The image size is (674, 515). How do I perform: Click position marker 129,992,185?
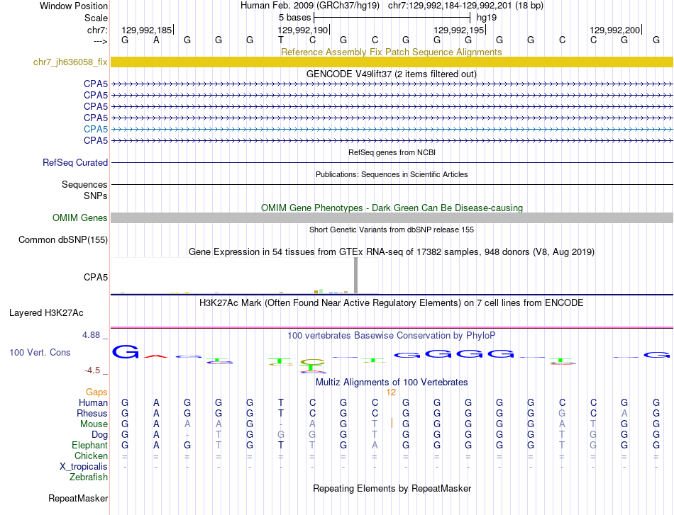pos(147,30)
